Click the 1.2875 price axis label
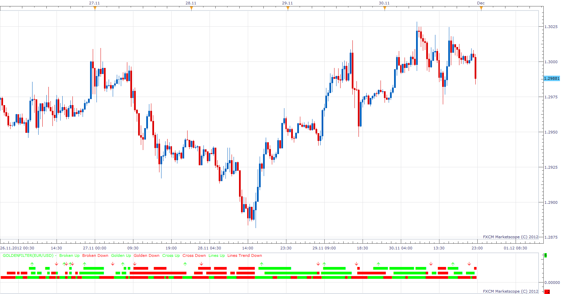This screenshot has height=294, width=563. [x=551, y=237]
